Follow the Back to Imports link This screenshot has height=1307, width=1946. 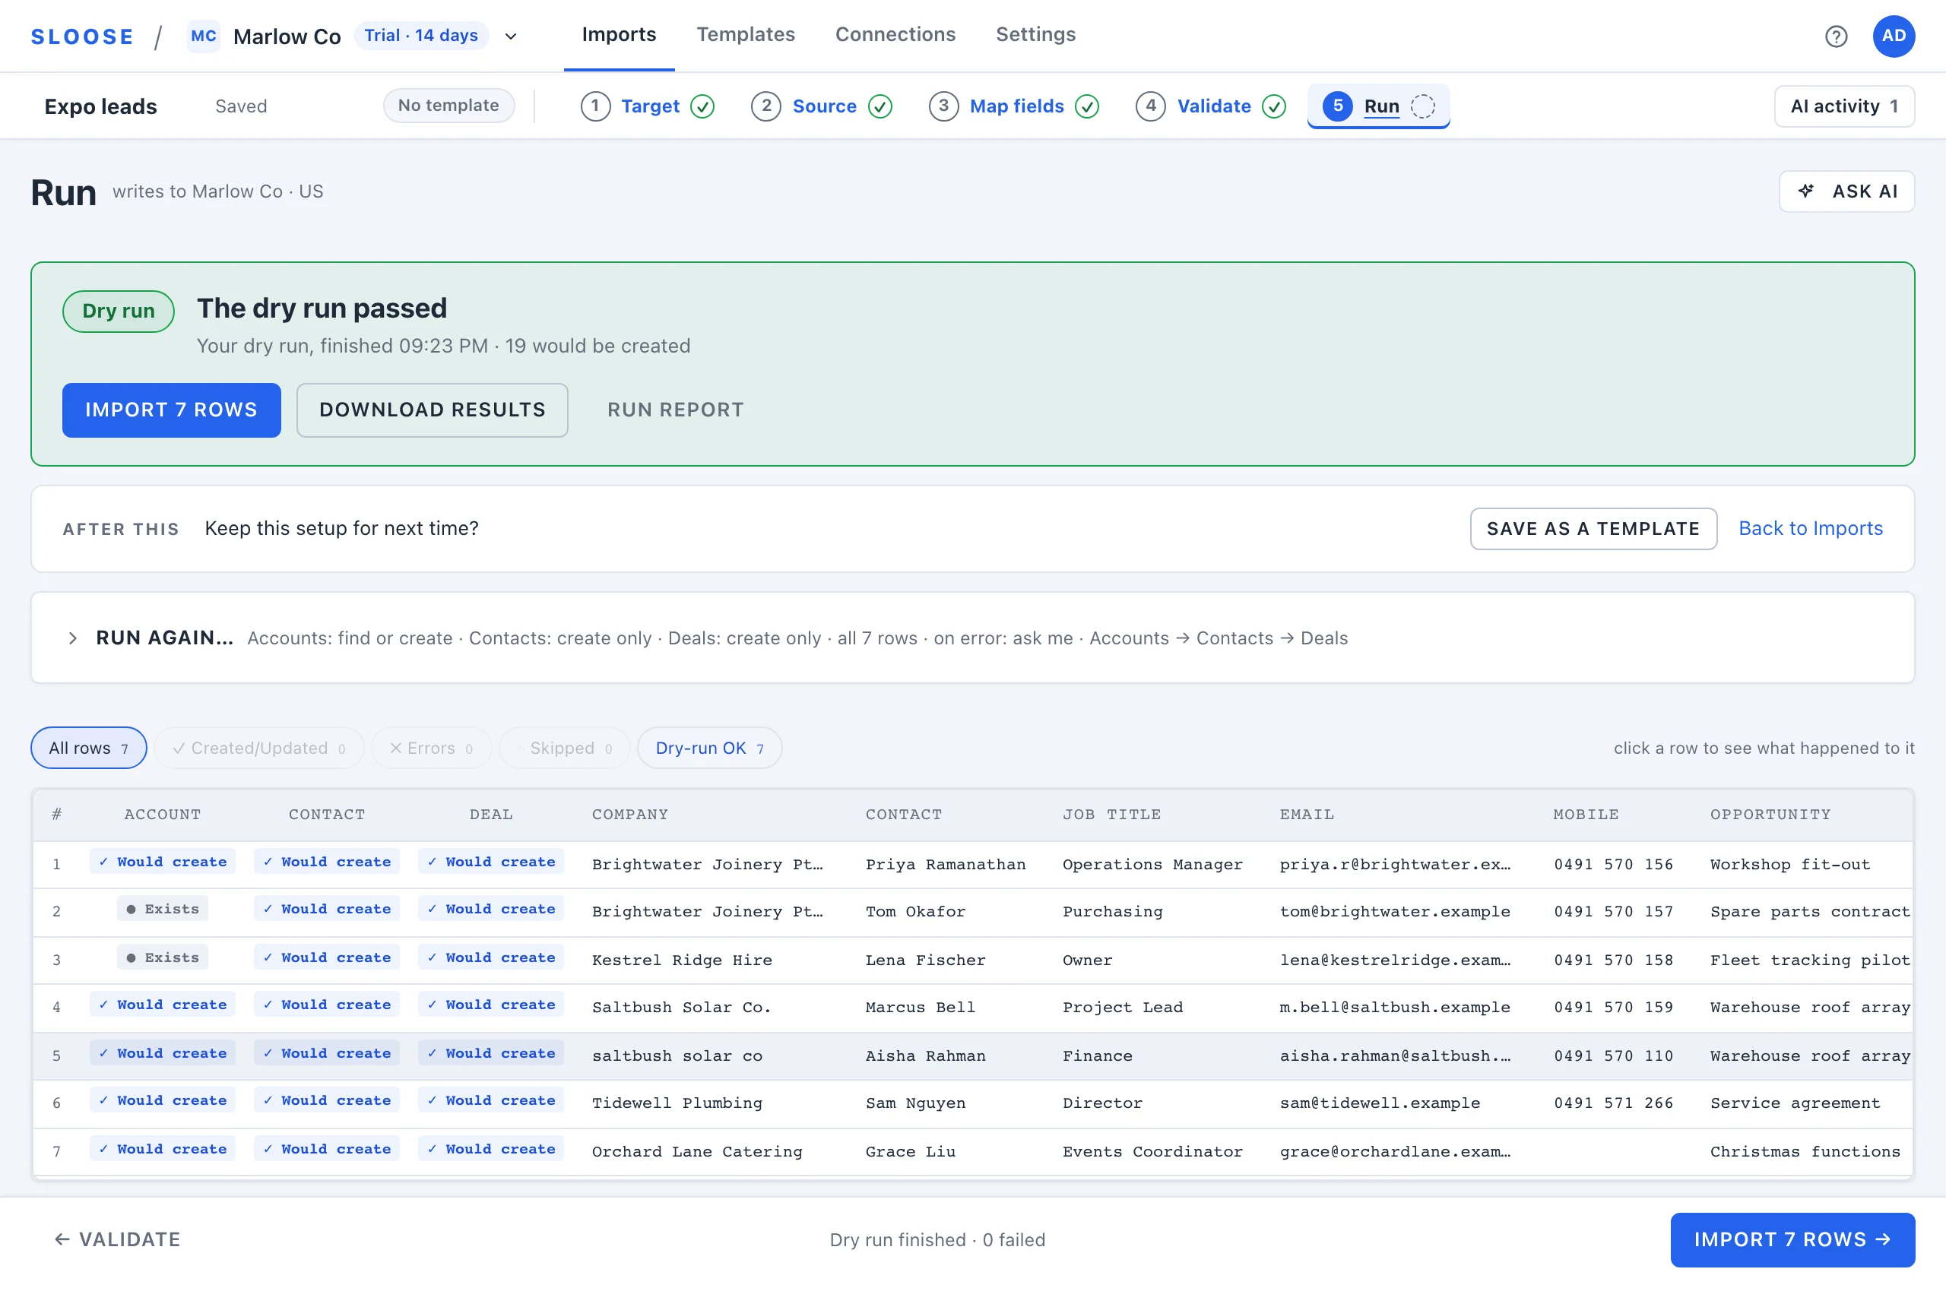click(x=1810, y=528)
